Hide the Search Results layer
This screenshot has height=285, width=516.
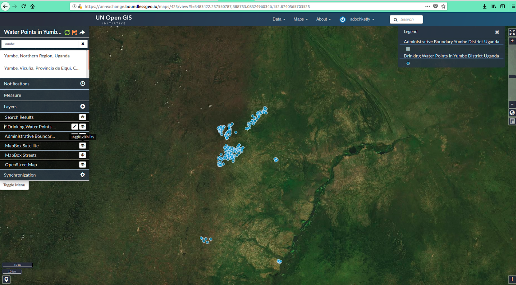point(83,117)
